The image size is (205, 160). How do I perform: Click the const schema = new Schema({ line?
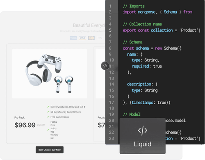152,48
